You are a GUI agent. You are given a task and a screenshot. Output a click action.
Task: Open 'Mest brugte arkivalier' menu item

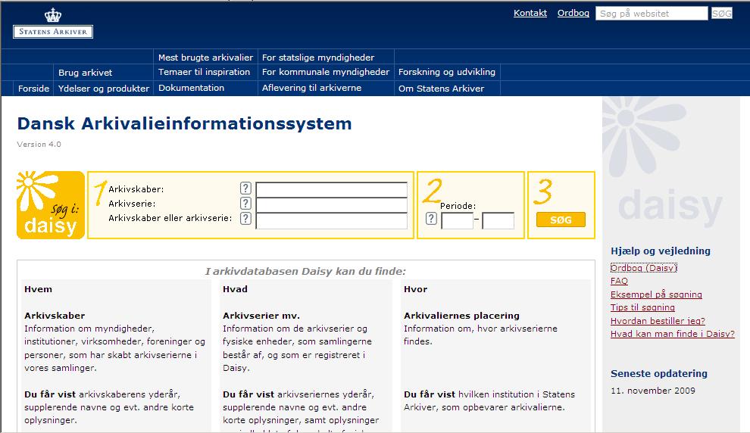(205, 58)
